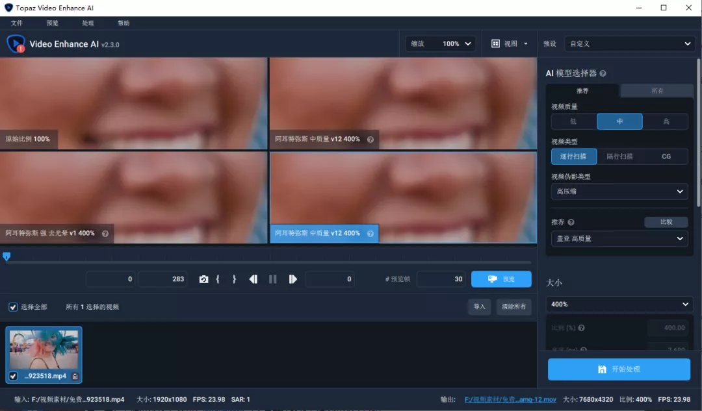Open the 预览 menu
The height and width of the screenshot is (411, 702).
point(53,23)
